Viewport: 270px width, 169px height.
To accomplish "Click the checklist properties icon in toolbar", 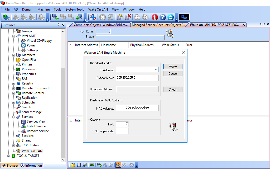I will click(93, 17).
